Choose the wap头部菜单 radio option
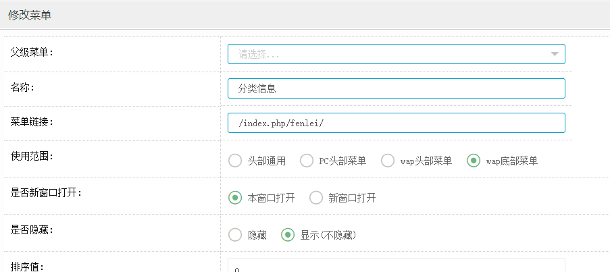Image resolution: width=610 pixels, height=272 pixels. (x=388, y=161)
